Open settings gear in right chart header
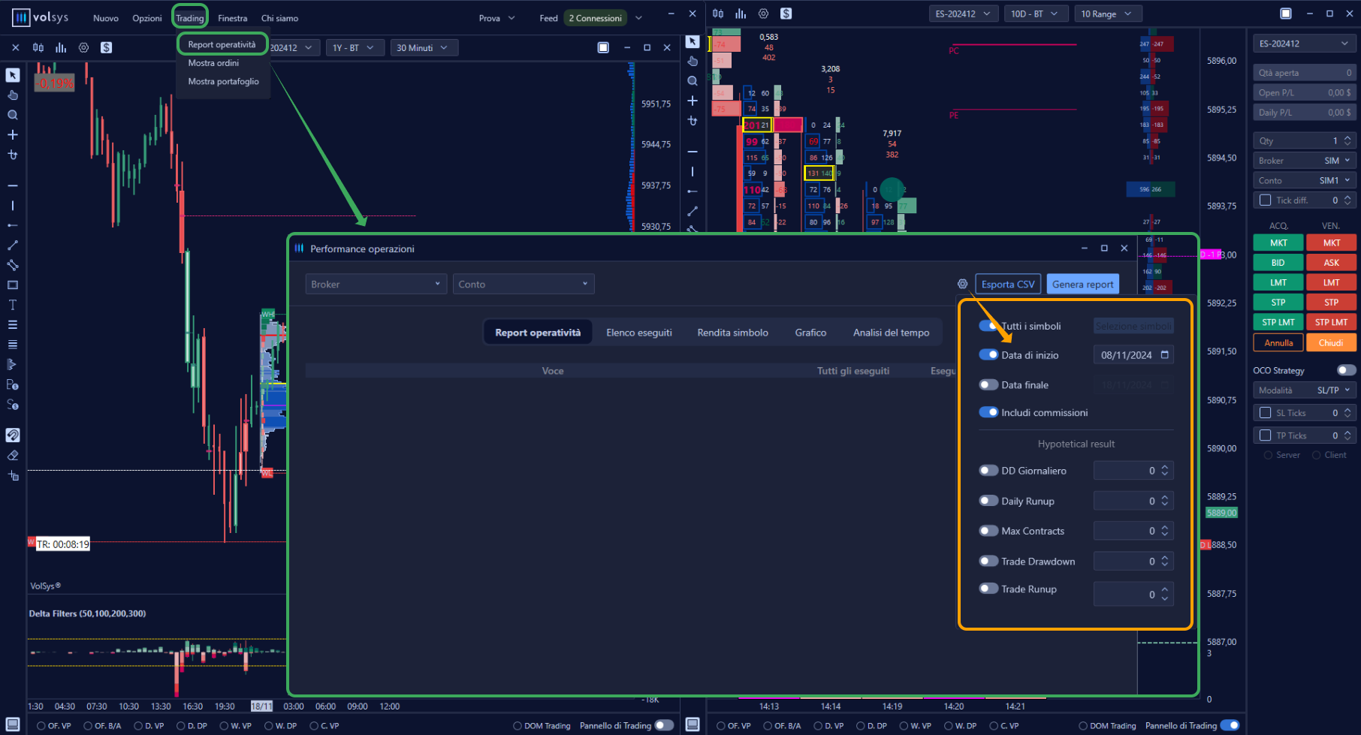Viewport: 1361px width, 735px height. (763, 14)
